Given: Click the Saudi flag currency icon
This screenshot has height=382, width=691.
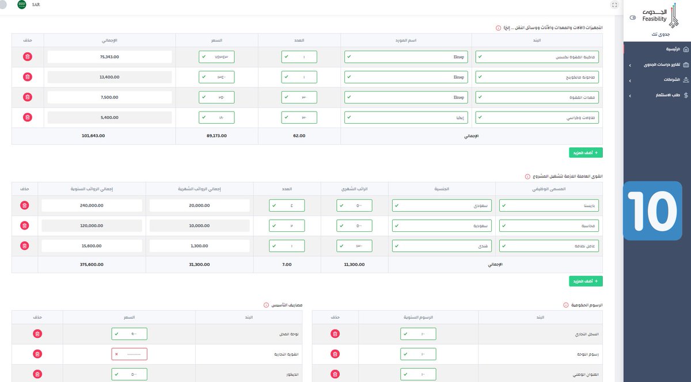Looking at the screenshot, I should click(22, 5).
